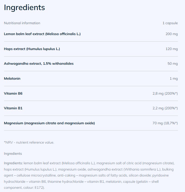The image size is (185, 192).
Task: Select the 1 mg melatonin value
Action: coord(174,79)
